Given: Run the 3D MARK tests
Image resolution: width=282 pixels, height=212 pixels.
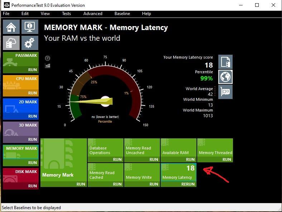Looking at the screenshot, I should [32, 139].
